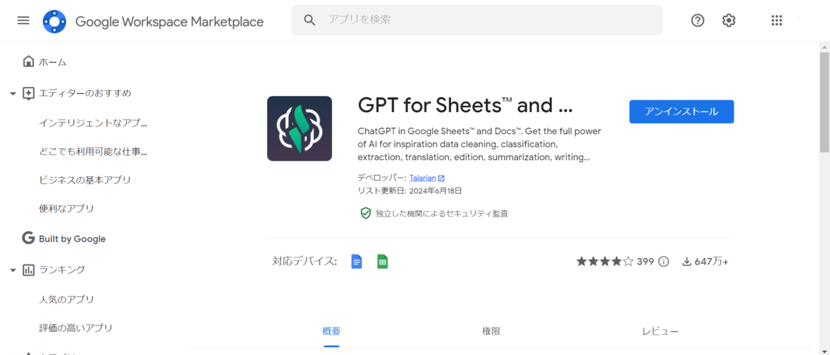Click the star rating display
This screenshot has width=830, height=355.
pos(605,262)
